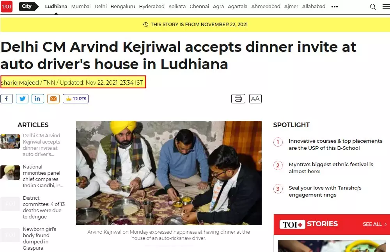Screen dimensions: 390x252
Task: Open National minorities panel chief article thumbnail
Action: pos(10,172)
